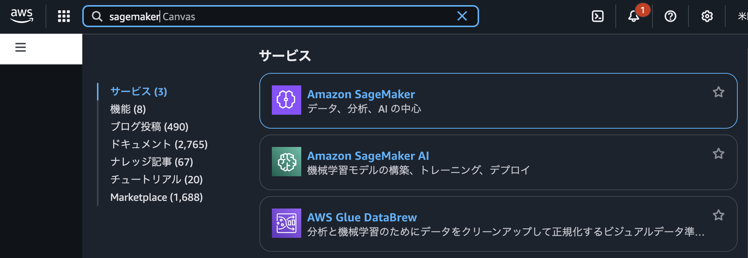Open the notifications bell
Screen dimensions: 748x258
click(x=634, y=16)
